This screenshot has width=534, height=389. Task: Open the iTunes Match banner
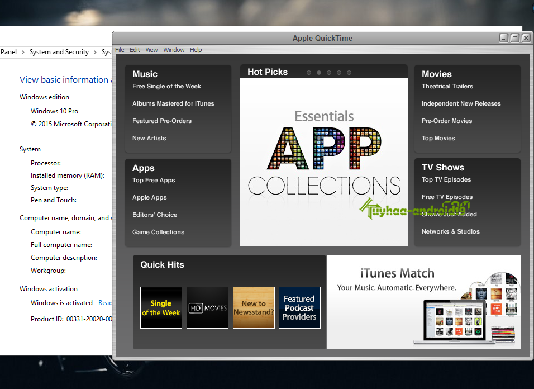pos(424,302)
